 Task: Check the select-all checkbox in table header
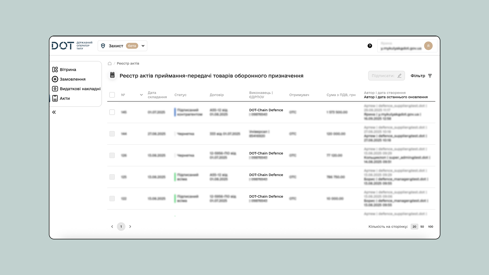[112, 95]
